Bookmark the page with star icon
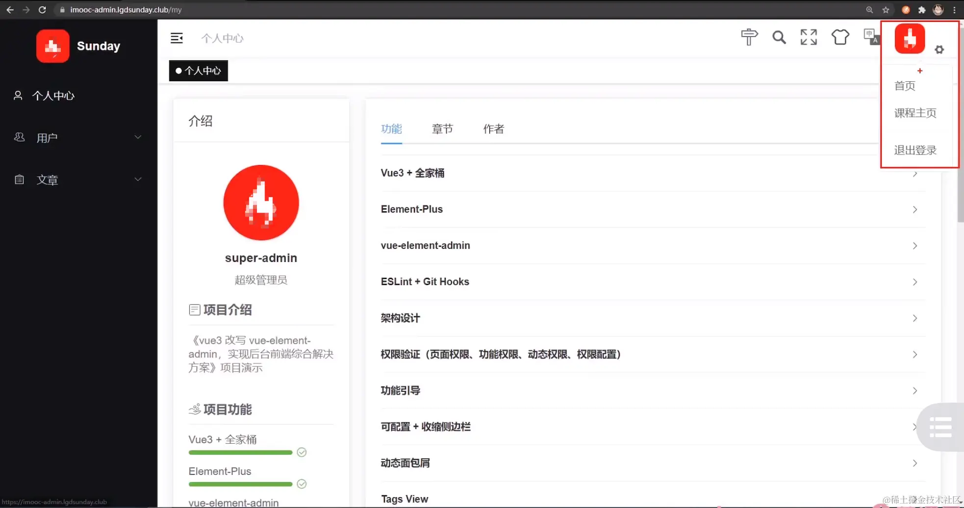964x508 pixels. coord(886,10)
